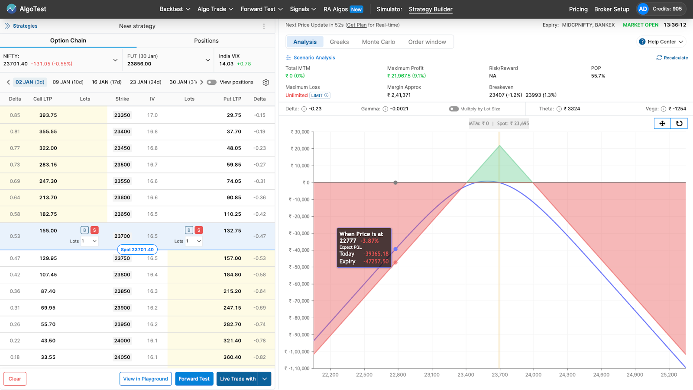Click the Scenario Analysis sliders icon
This screenshot has width=693, height=390.
pyautogui.click(x=288, y=58)
